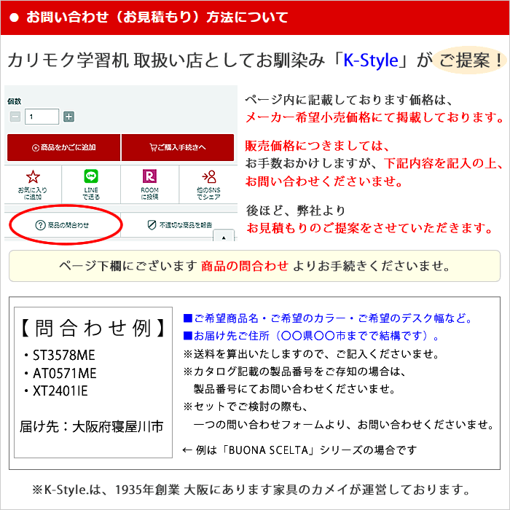Open the 不適切な商品を報告 report link
This screenshot has width=510, height=510.
[186, 226]
